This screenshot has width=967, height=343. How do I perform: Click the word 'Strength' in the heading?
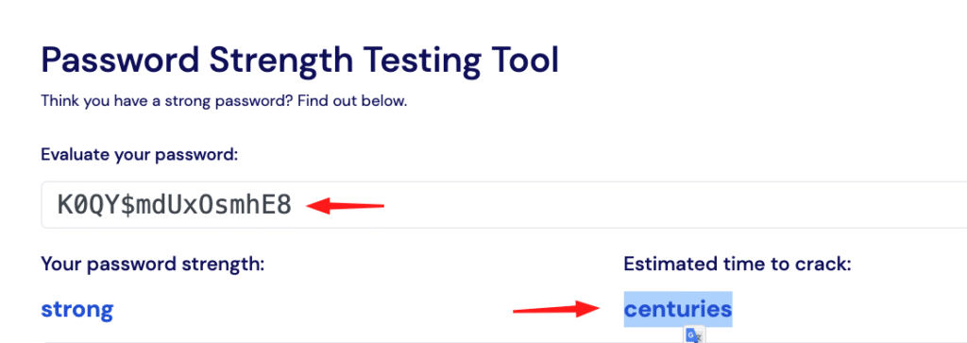coord(281,62)
